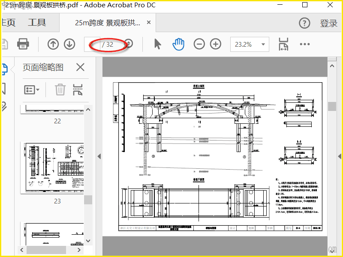
Task: Maximize the Acrobat window
Action: pos(305,5)
